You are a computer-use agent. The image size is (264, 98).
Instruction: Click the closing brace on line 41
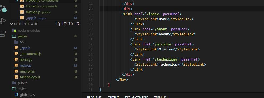coord(100,90)
